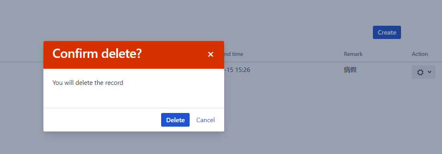Click the blue Delete button
Screen dimensions: 442x154
coord(175,120)
